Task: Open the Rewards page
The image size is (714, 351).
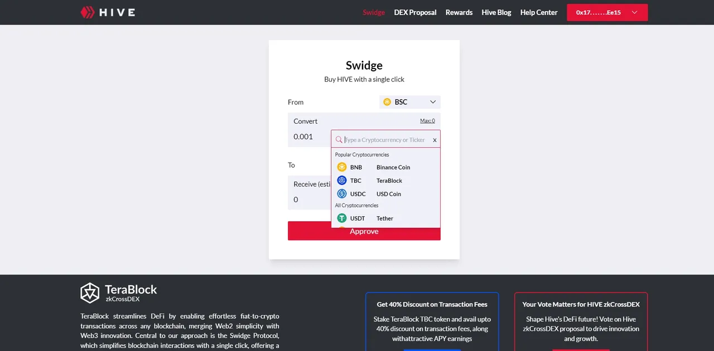Action: click(459, 12)
